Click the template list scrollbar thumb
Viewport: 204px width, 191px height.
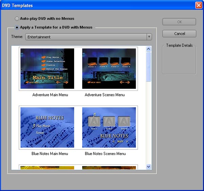149,66
